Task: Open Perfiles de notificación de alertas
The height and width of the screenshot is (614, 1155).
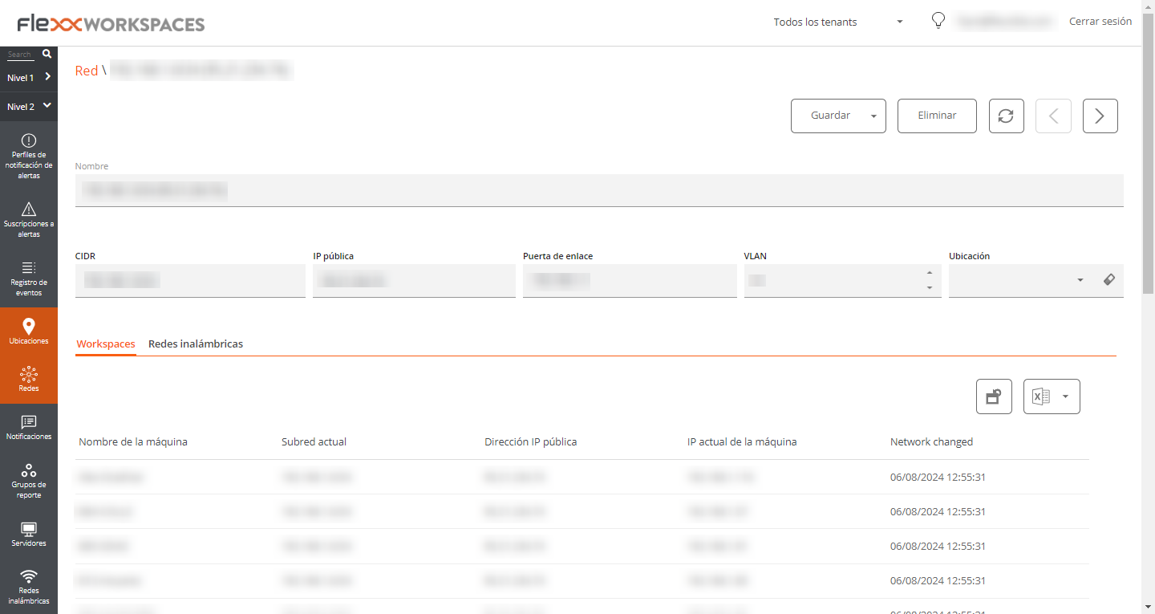Action: point(29,157)
